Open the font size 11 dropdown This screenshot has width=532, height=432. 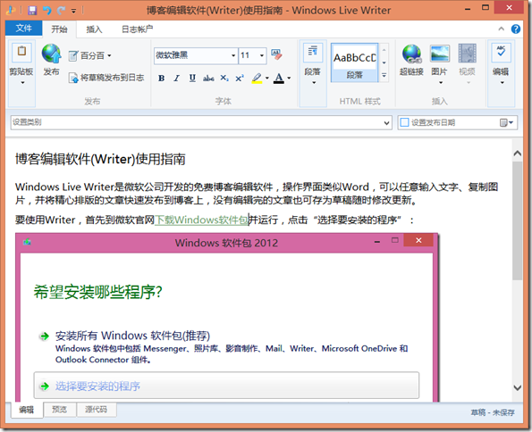click(262, 55)
